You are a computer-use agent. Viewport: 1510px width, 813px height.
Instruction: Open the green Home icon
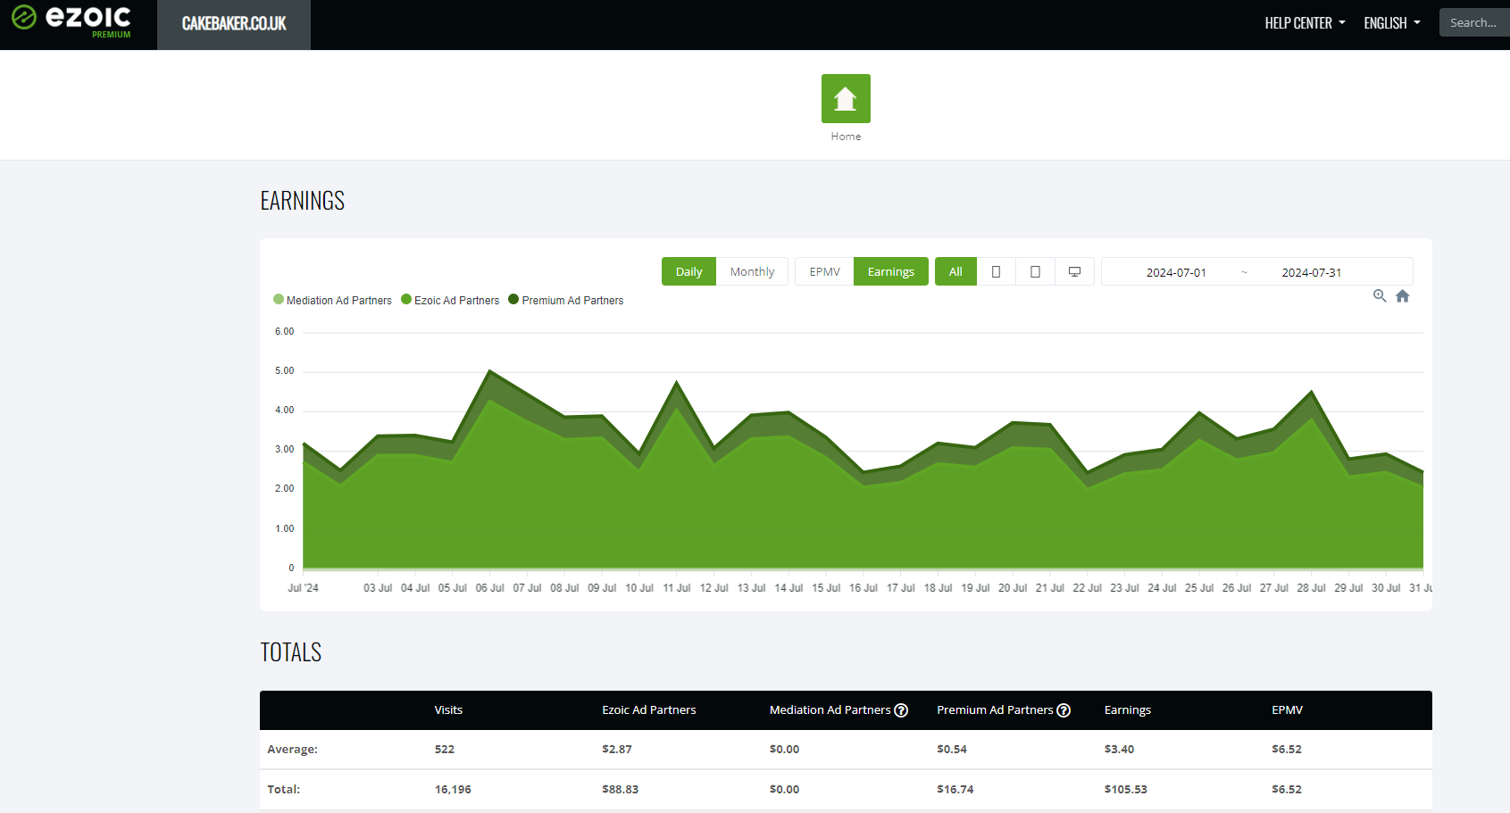[846, 98]
